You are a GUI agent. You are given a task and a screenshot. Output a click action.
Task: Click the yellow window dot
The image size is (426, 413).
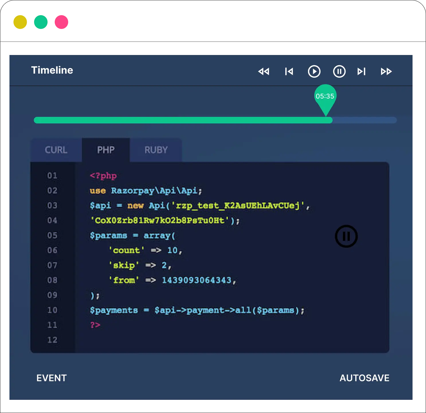click(x=20, y=22)
